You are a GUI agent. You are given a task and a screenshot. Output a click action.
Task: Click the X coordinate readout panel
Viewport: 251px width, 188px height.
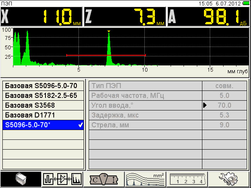(x=42, y=17)
